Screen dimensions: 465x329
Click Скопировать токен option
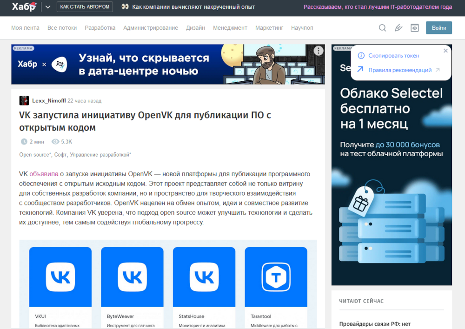[393, 56]
